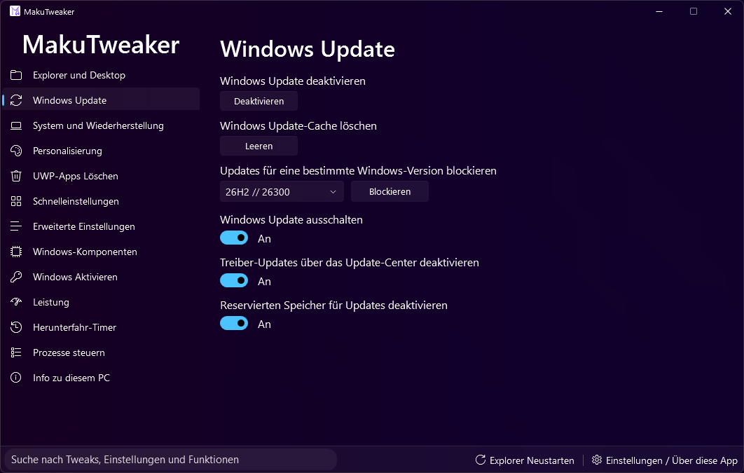744x473 pixels.
Task: Open Schnelleinstellungen in the sidebar
Action: (x=101, y=201)
